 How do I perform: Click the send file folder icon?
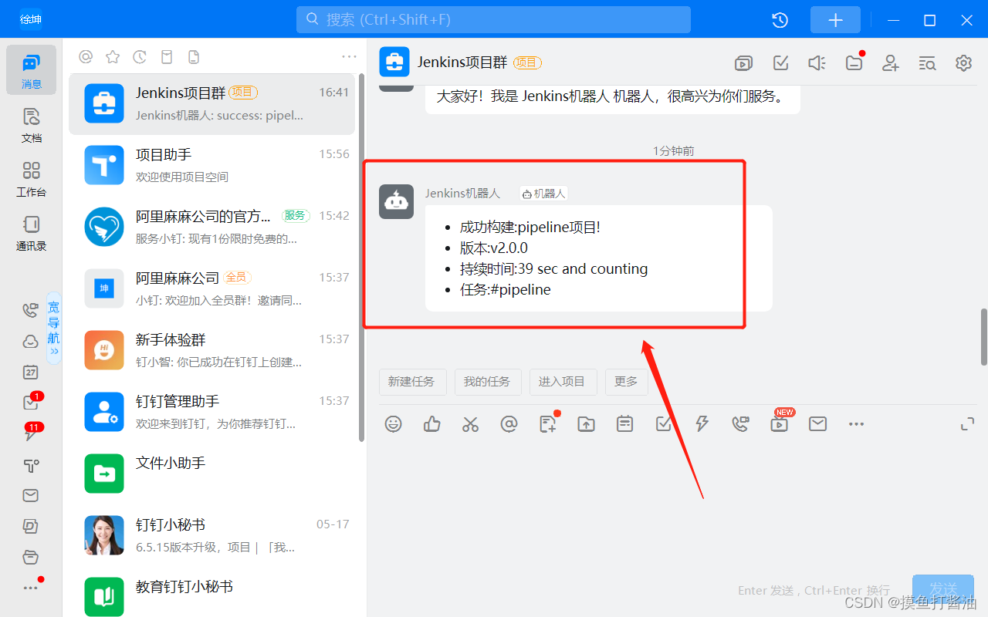coord(587,423)
